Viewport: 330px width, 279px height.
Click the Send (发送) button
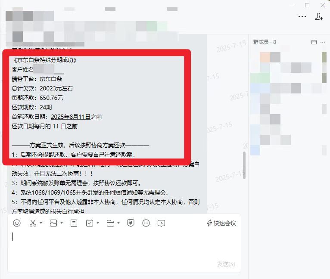click(x=226, y=264)
